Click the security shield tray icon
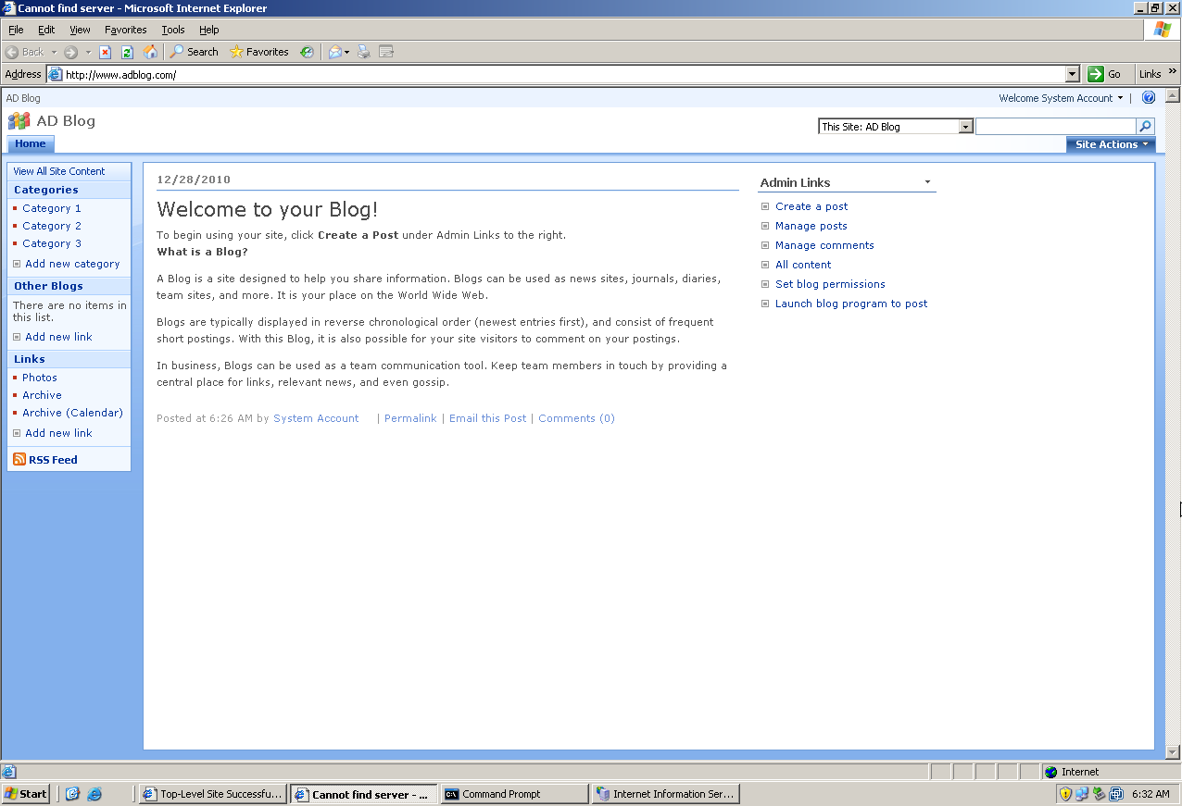Image resolution: width=1182 pixels, height=806 pixels. [x=1065, y=794]
